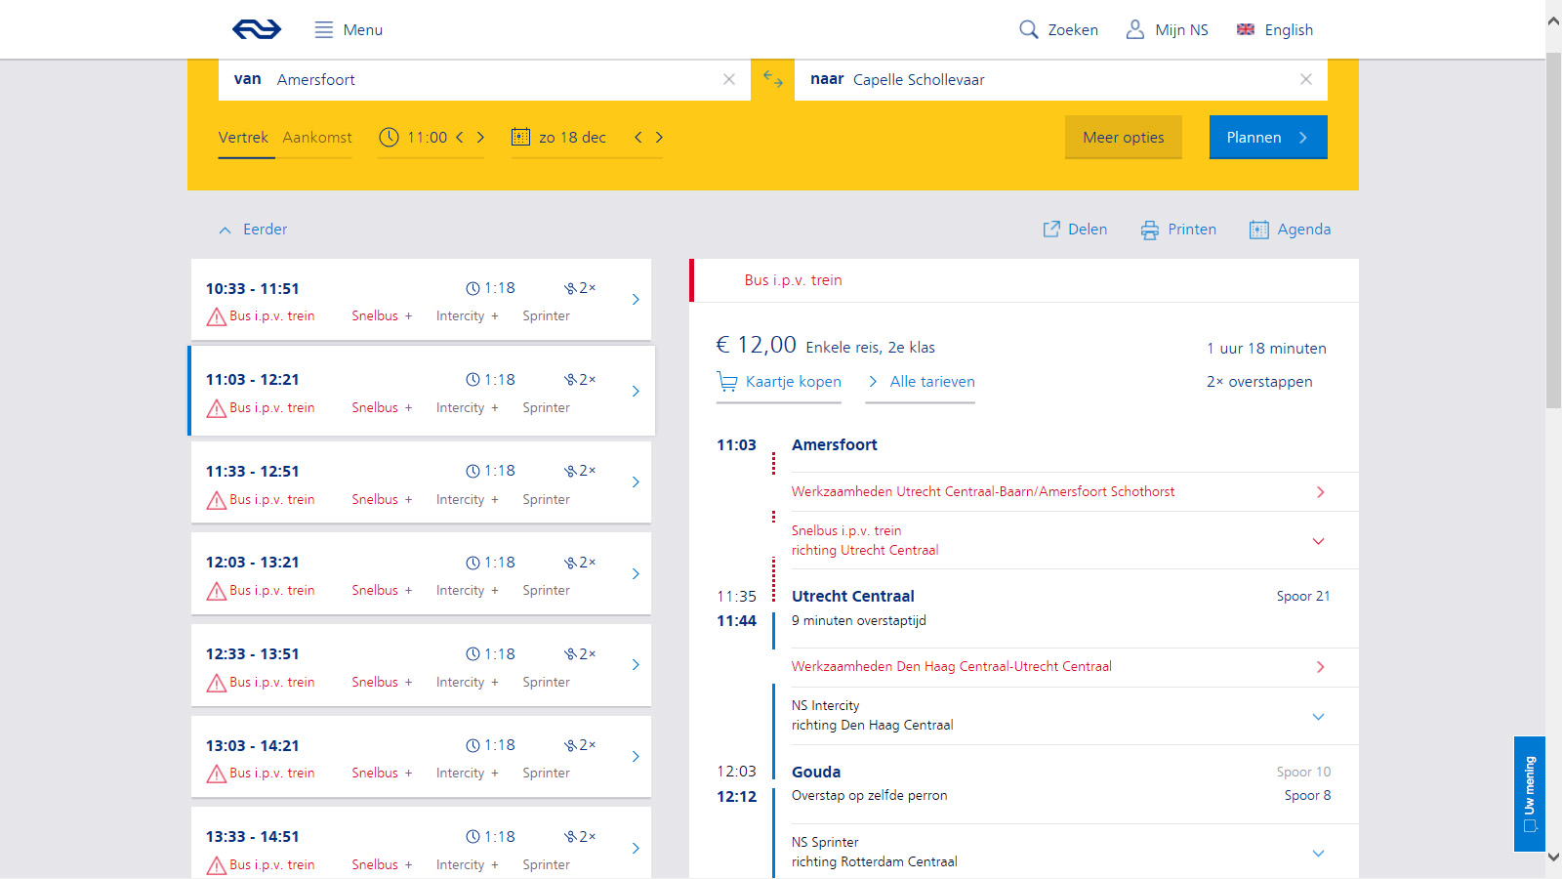This screenshot has height=879, width=1562.
Task: Click warning icon on 13:03 trip
Action: (217, 774)
